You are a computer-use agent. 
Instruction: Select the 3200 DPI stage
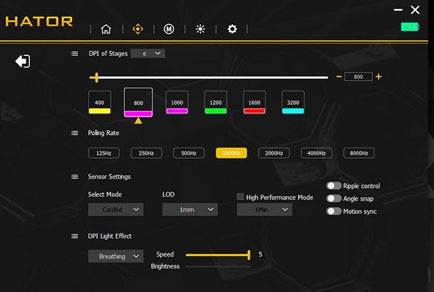(x=293, y=103)
